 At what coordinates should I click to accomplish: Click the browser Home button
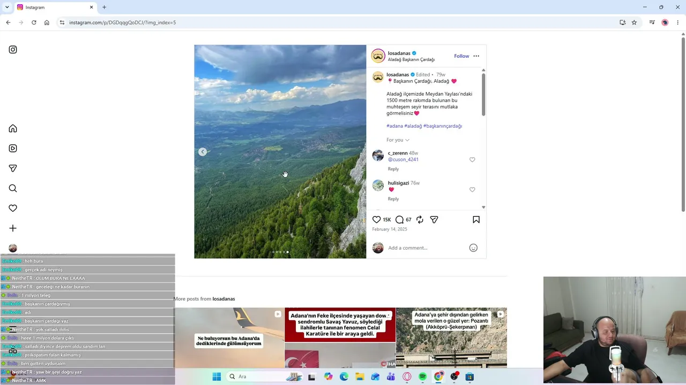47,22
